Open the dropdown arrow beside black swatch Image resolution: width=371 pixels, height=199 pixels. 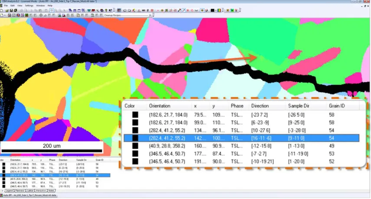216,10
